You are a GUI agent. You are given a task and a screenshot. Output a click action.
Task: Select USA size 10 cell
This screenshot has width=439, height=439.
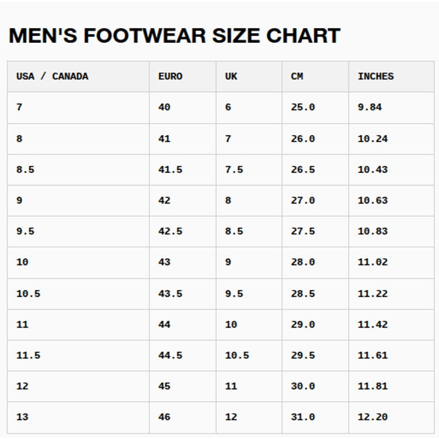78,263
